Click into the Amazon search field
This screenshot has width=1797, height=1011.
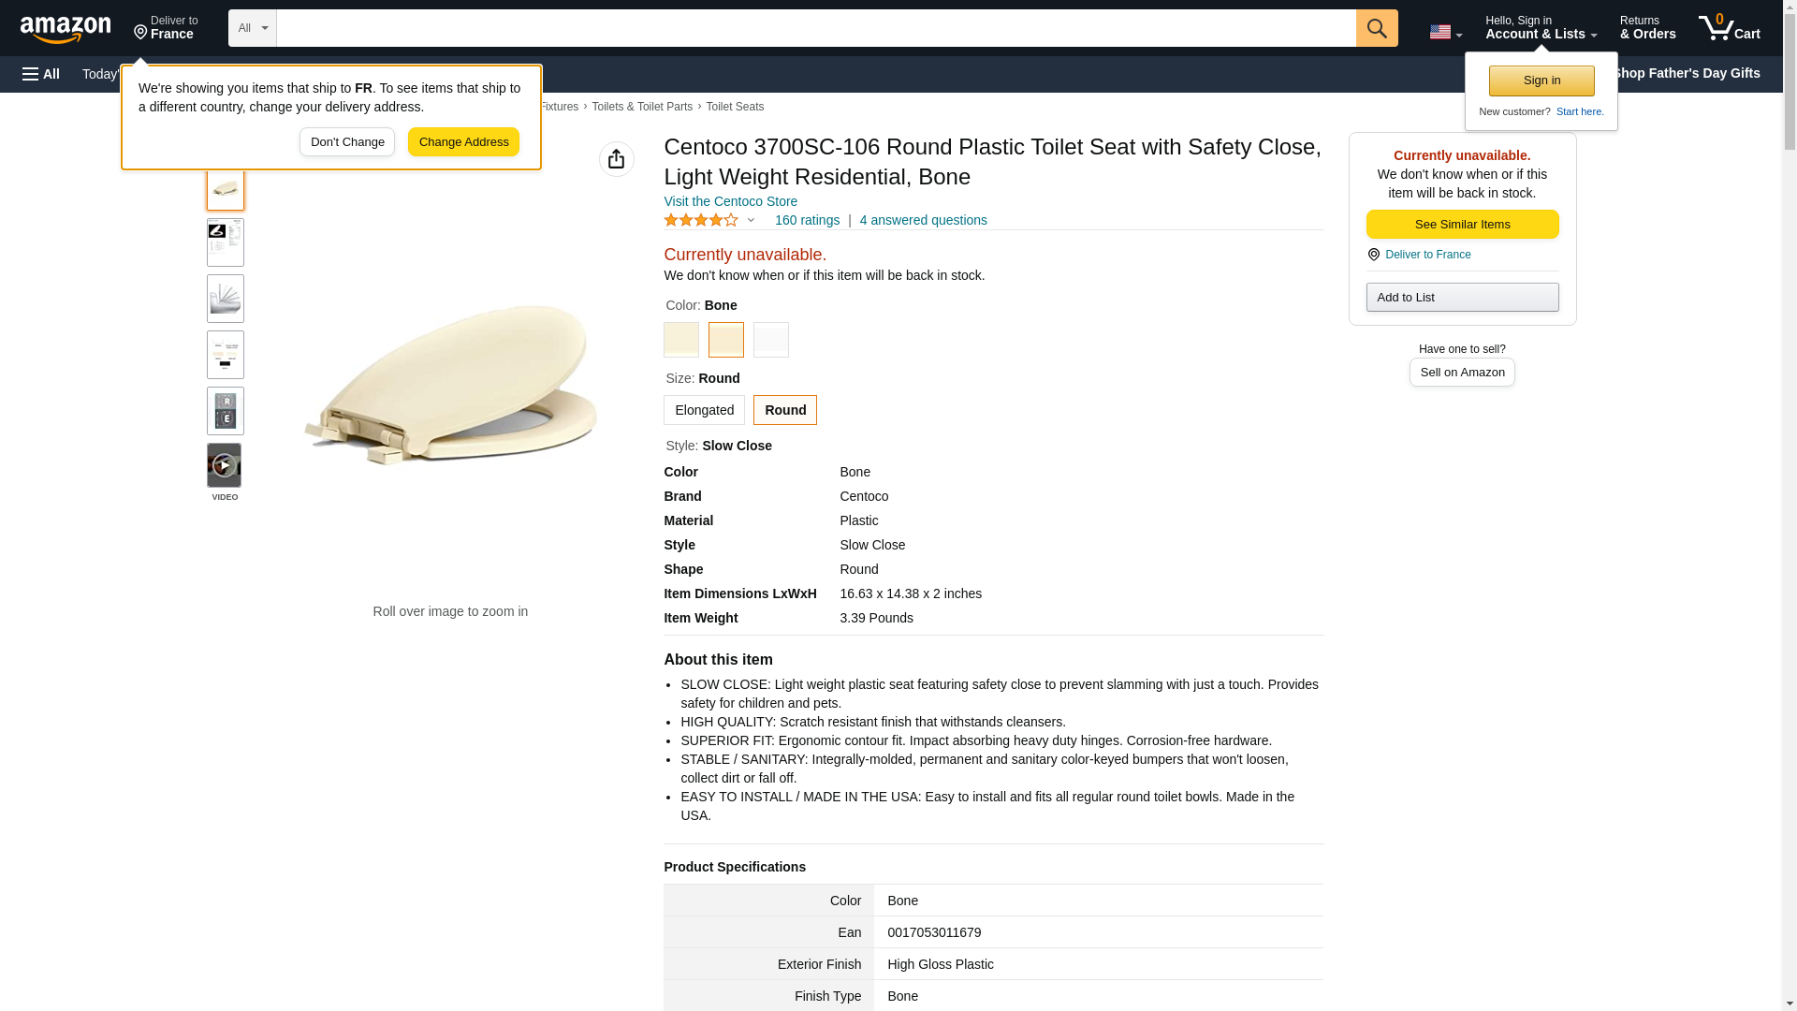(x=815, y=28)
